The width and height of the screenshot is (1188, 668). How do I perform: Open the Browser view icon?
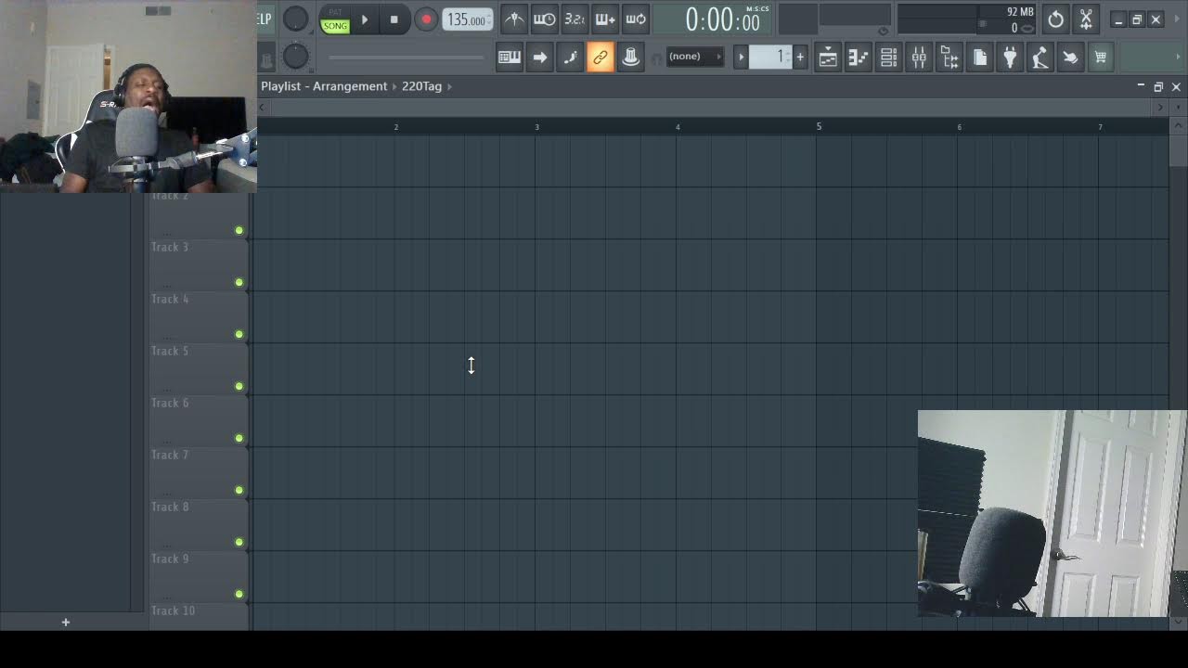pos(949,58)
